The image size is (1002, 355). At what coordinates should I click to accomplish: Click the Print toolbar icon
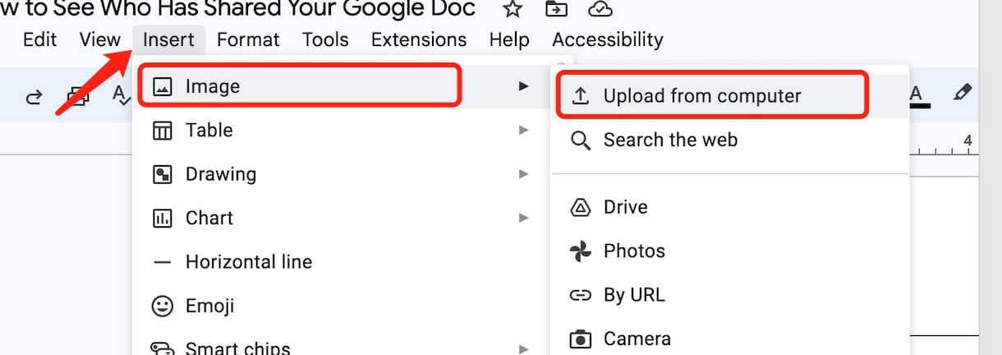(78, 97)
